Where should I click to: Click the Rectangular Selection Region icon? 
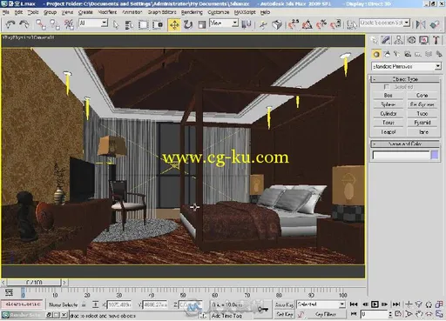coord(143,25)
